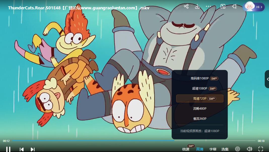Download the video file
Viewport: 269px width, 152px height.
pos(197,7)
